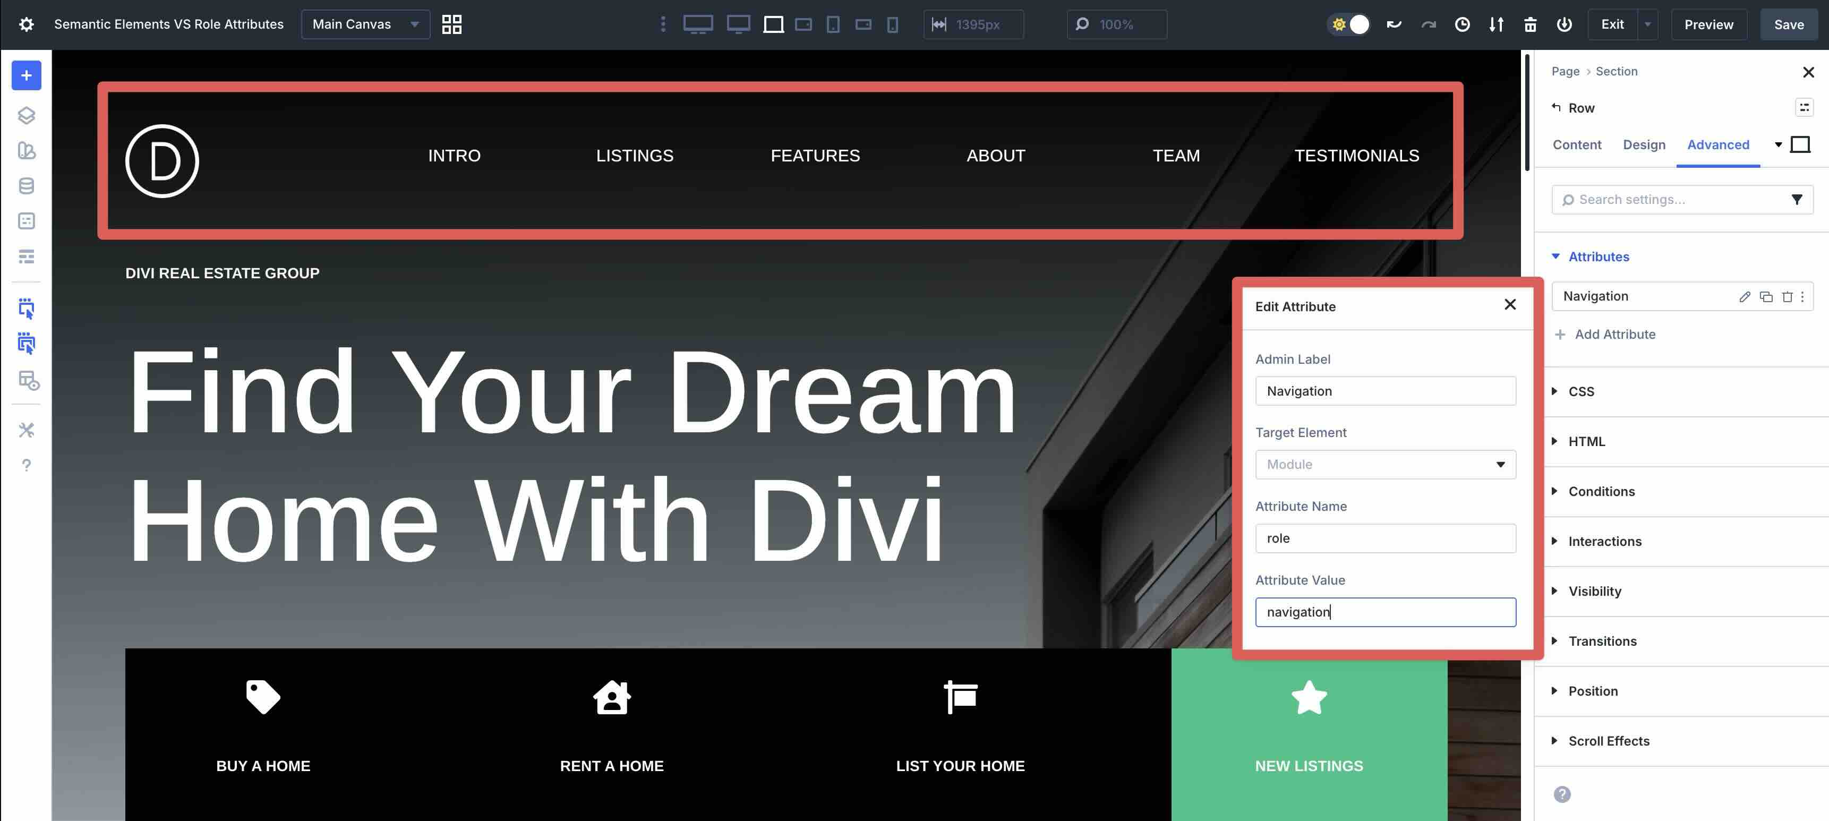Collapse the Attributes section

1598,256
